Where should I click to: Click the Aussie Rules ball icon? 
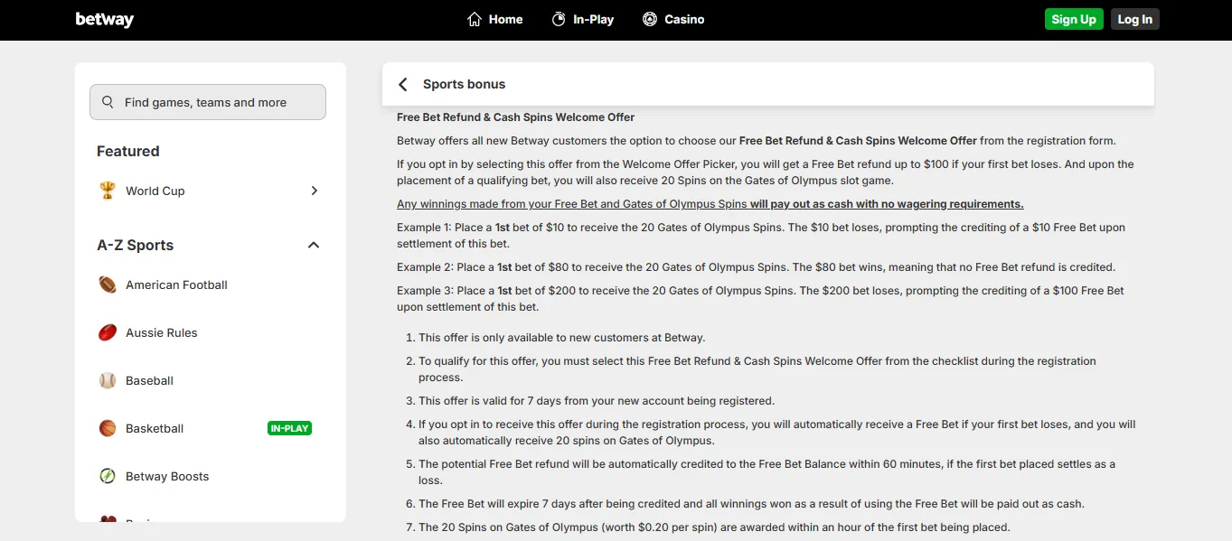point(108,332)
